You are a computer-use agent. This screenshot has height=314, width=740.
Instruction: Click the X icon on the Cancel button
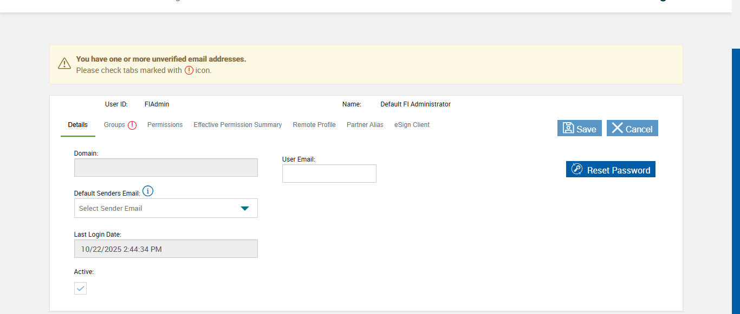click(617, 128)
